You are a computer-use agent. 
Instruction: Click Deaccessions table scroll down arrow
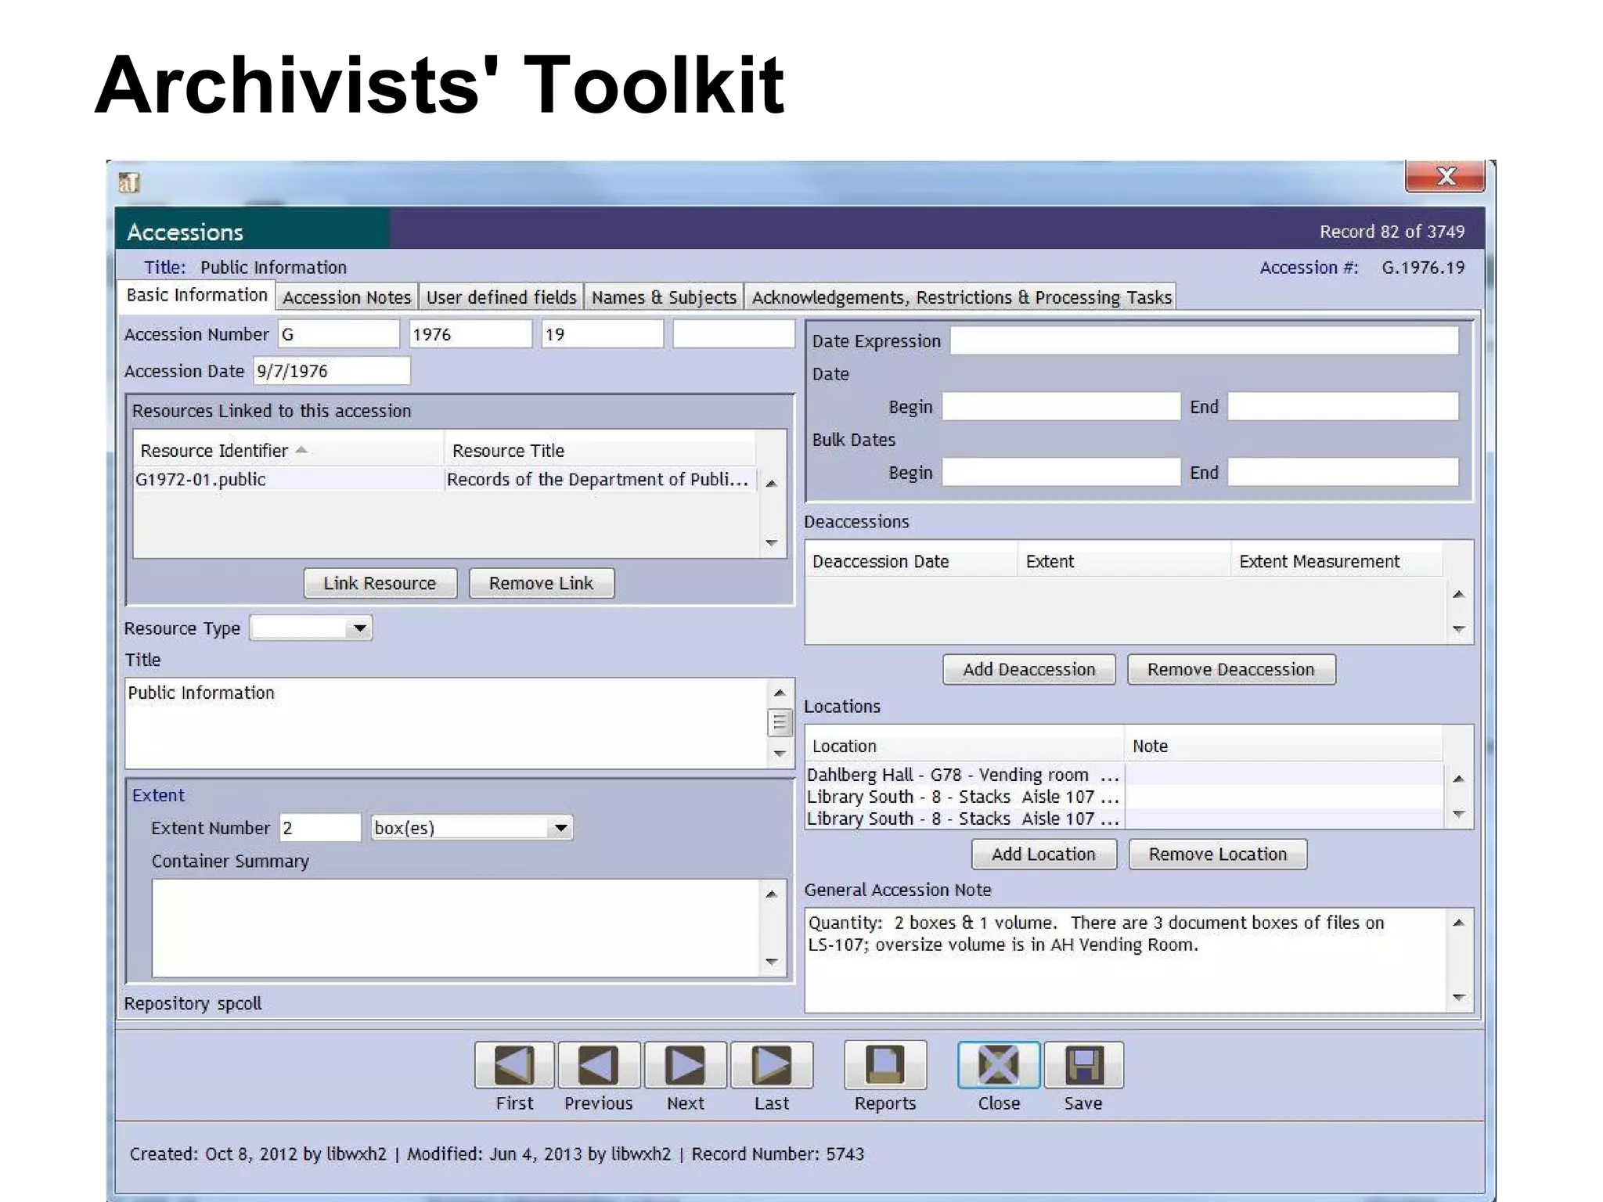(x=1458, y=628)
